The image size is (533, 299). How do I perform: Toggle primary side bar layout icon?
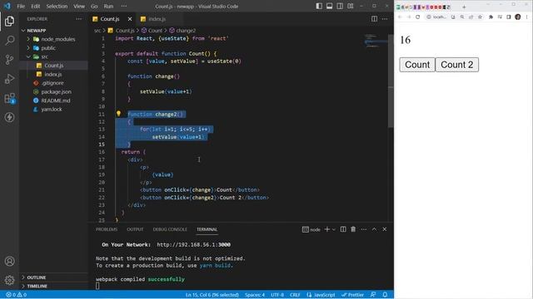point(319,6)
